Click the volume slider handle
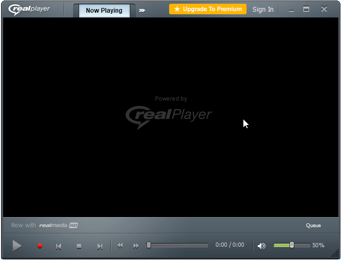This screenshot has height=261, width=342. pos(292,245)
